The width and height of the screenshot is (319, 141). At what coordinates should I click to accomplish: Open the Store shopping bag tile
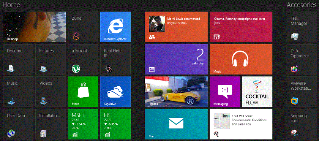[83, 92]
